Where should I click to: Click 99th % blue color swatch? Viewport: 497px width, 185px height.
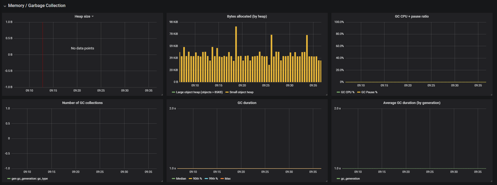(206, 179)
